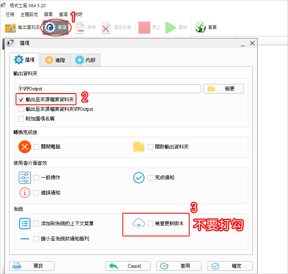This screenshot has height=274, width=288.
Task: Enable 縮小至系統狀通知態列 checkbox
Action: 36,239
